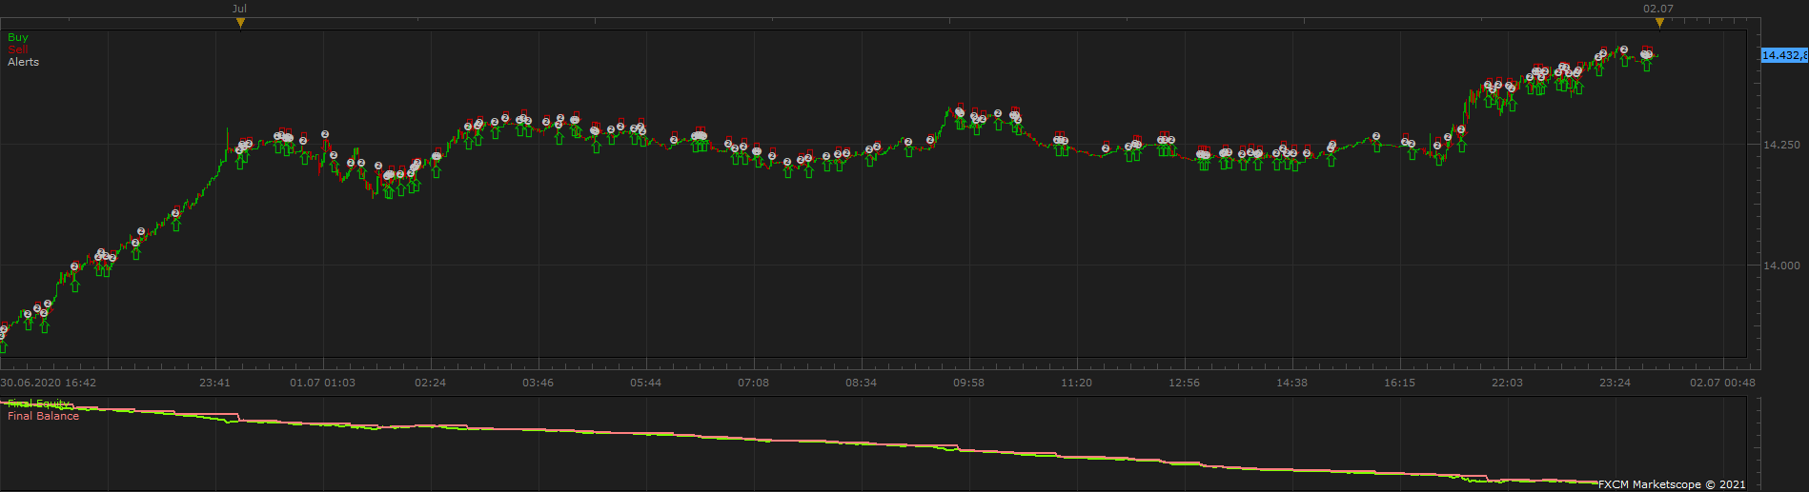Click the 07:08 time axis label

(x=753, y=383)
